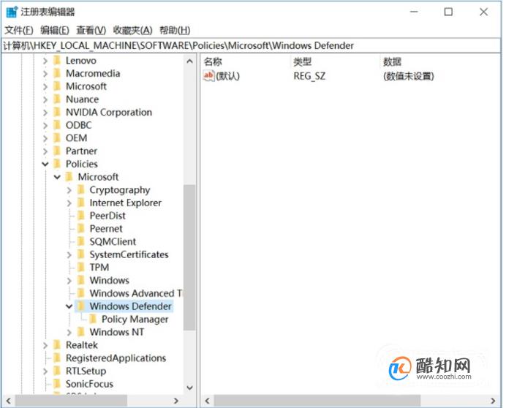Viewport: 506px width, 408px height.
Task: Click the Lenovo folder icon
Action: click(57, 61)
